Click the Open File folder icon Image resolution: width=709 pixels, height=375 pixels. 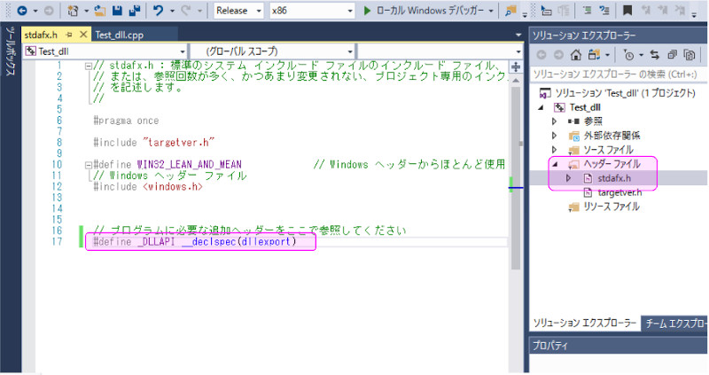pyautogui.click(x=100, y=10)
